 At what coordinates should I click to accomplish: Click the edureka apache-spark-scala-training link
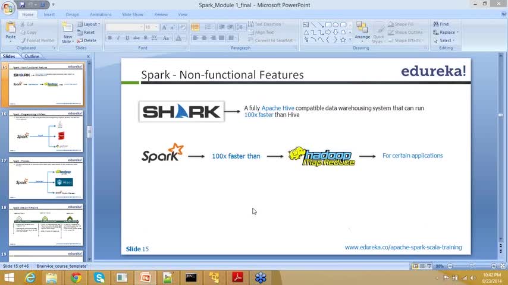(x=403, y=247)
